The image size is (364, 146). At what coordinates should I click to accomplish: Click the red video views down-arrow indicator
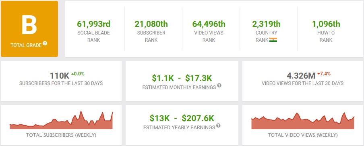318,74
